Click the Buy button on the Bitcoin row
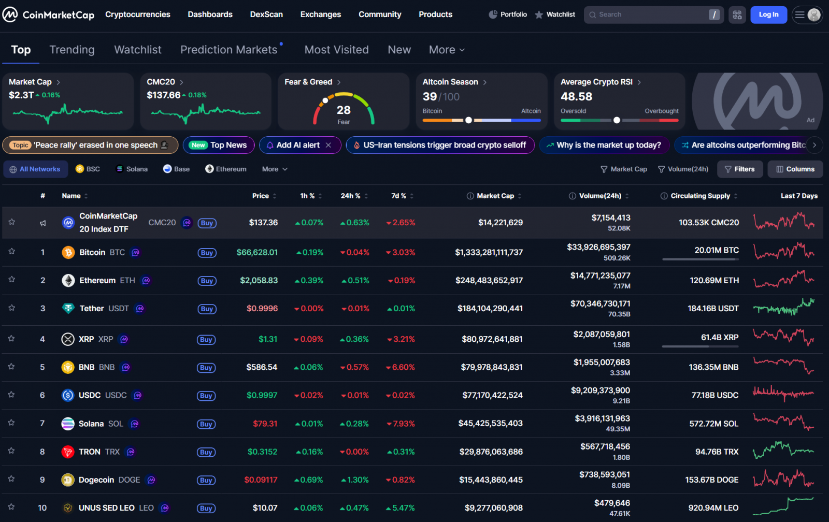The image size is (829, 522). (x=206, y=253)
